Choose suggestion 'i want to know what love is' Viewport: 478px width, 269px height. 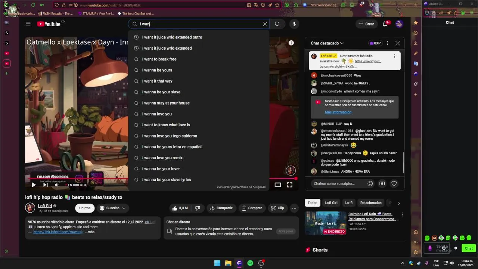coord(199,125)
